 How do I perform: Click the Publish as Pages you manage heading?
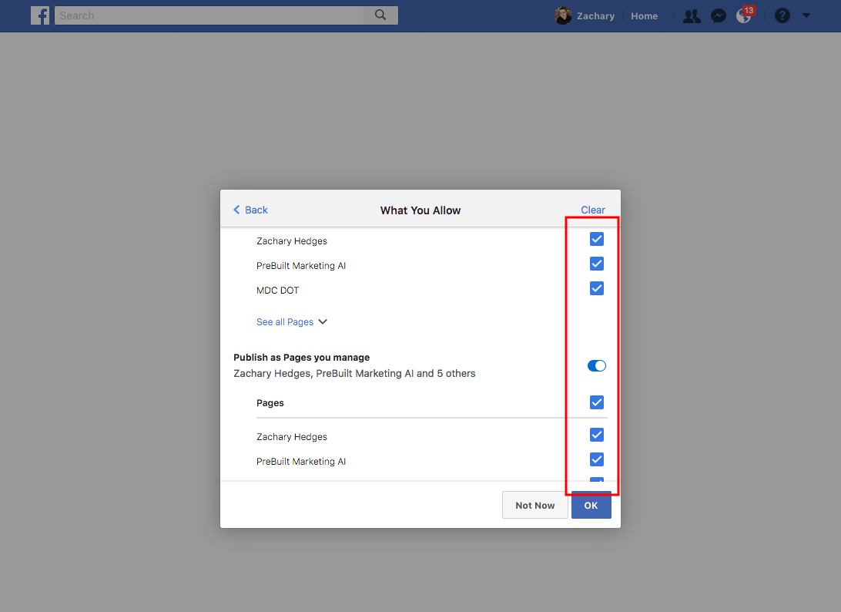301,358
